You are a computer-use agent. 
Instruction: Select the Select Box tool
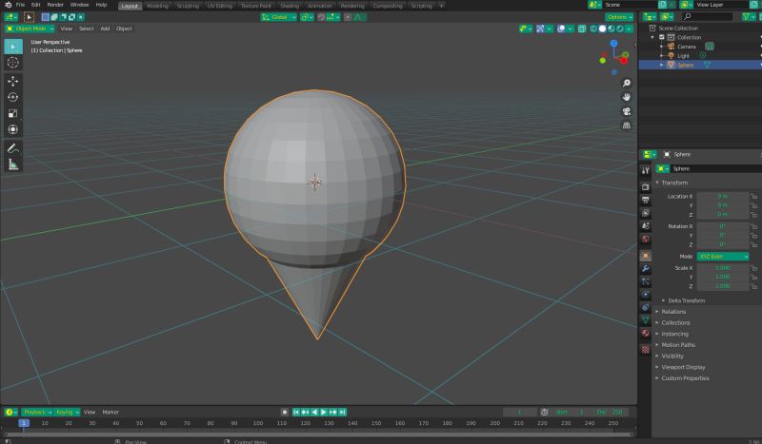coord(13,47)
